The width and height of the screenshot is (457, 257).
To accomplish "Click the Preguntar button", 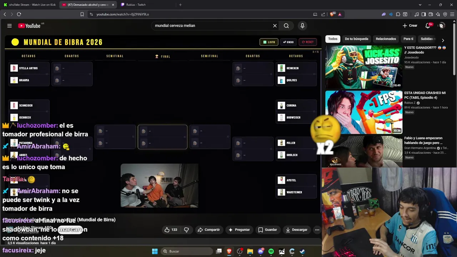I will pyautogui.click(x=239, y=230).
